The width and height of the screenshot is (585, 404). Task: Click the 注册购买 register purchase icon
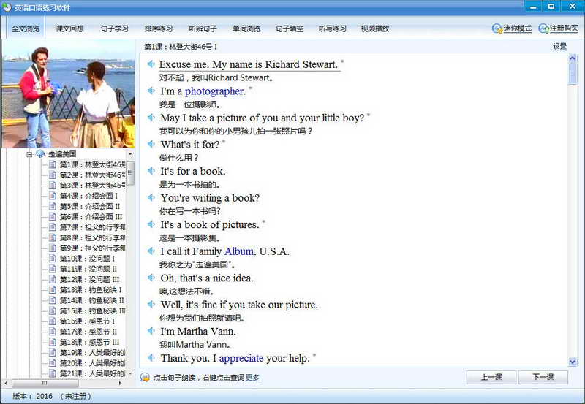tap(544, 28)
